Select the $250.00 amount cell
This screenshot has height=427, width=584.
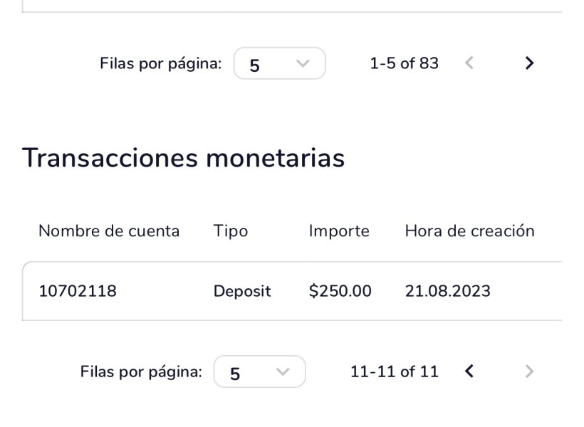[340, 291]
